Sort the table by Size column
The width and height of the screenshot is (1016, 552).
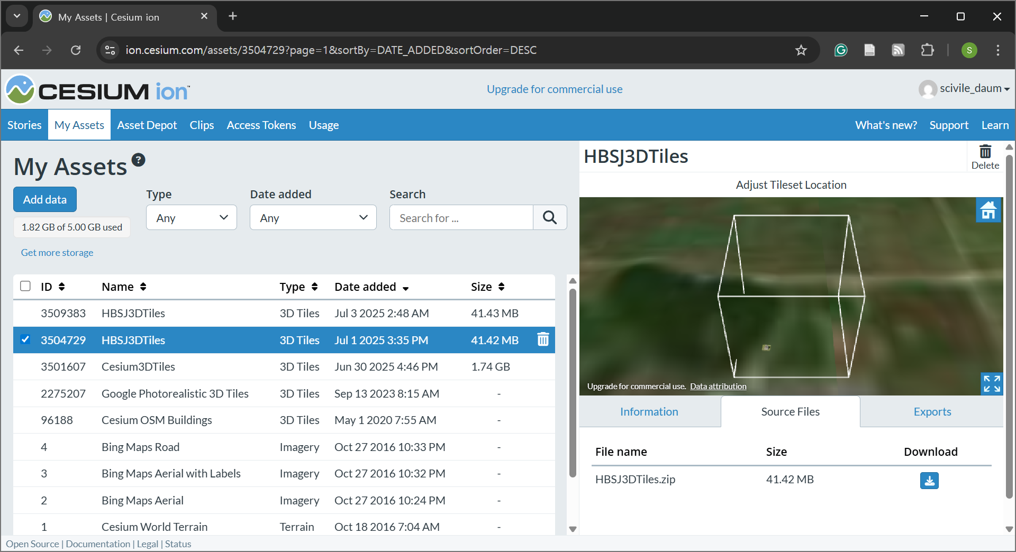coord(488,287)
